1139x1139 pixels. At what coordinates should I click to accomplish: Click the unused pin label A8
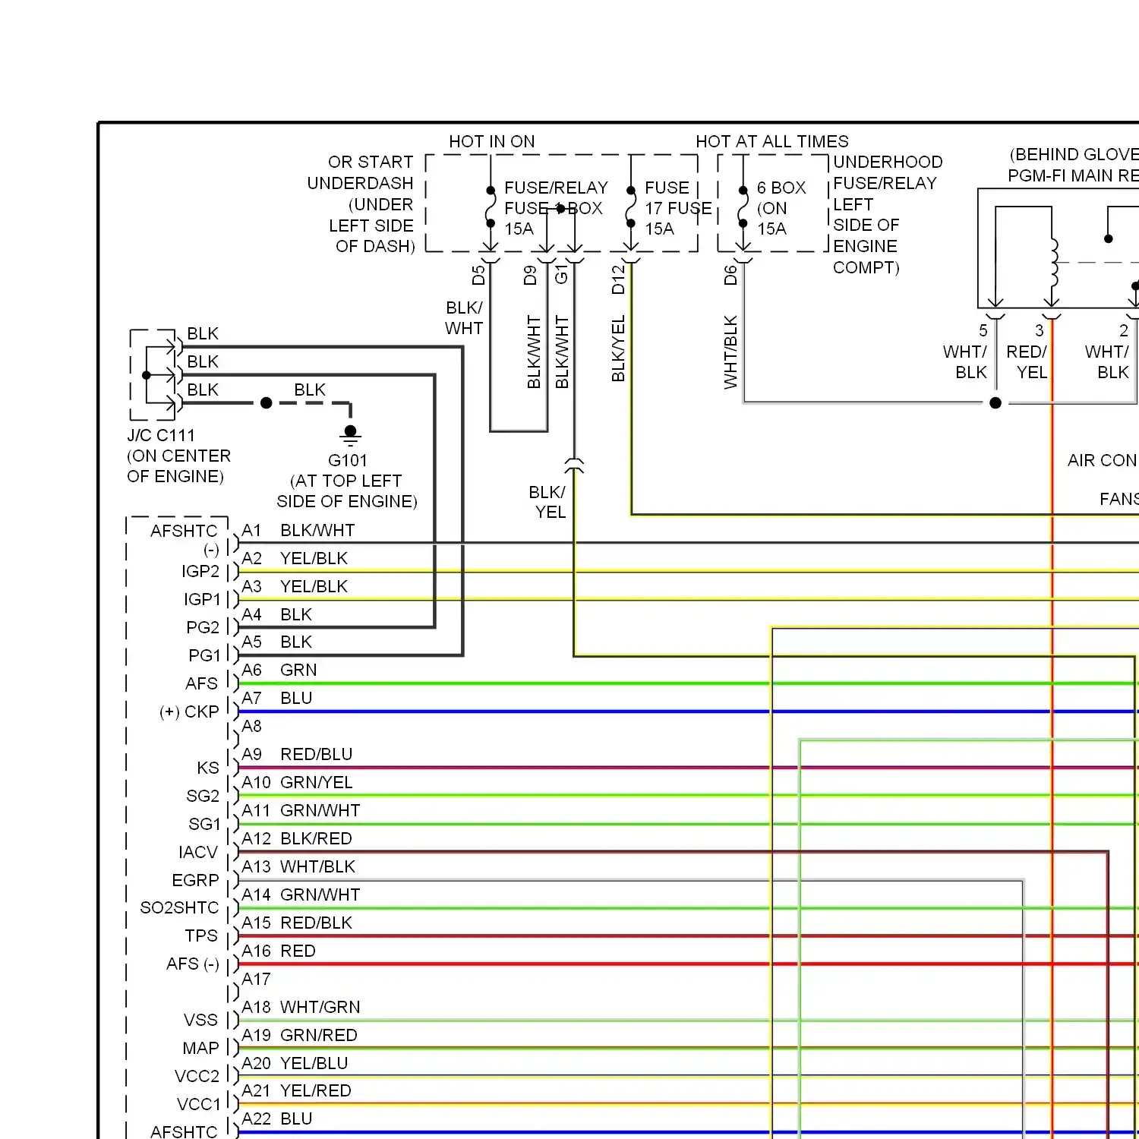(x=251, y=726)
